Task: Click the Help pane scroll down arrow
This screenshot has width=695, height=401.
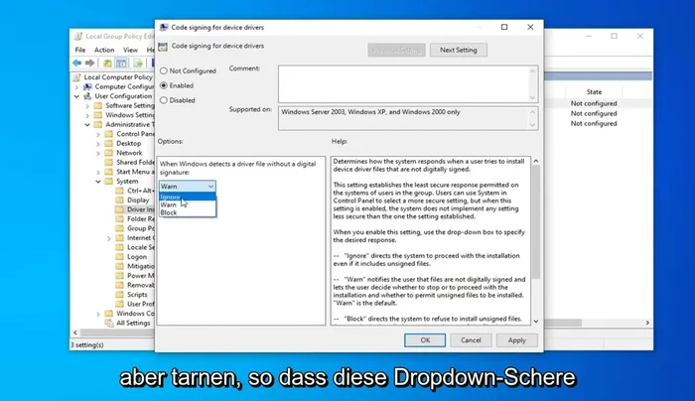Action: coord(536,321)
